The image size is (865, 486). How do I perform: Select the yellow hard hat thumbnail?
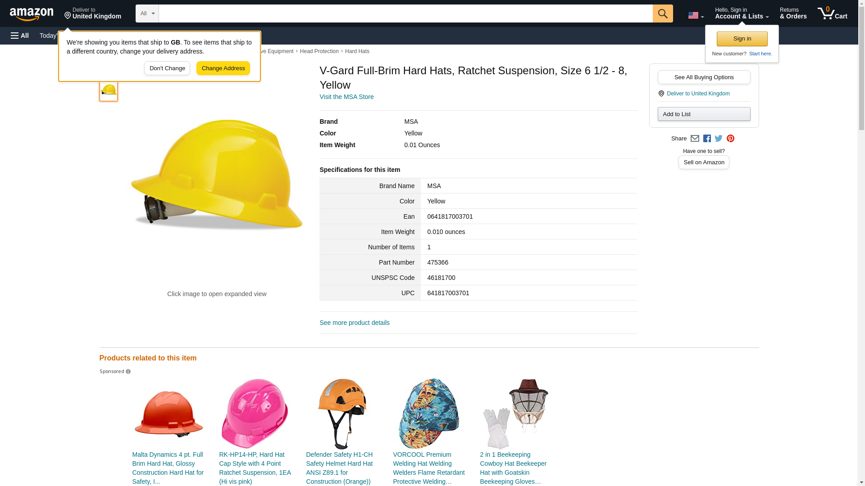point(109,90)
